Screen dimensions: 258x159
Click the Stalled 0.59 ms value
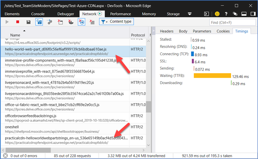(x=199, y=40)
